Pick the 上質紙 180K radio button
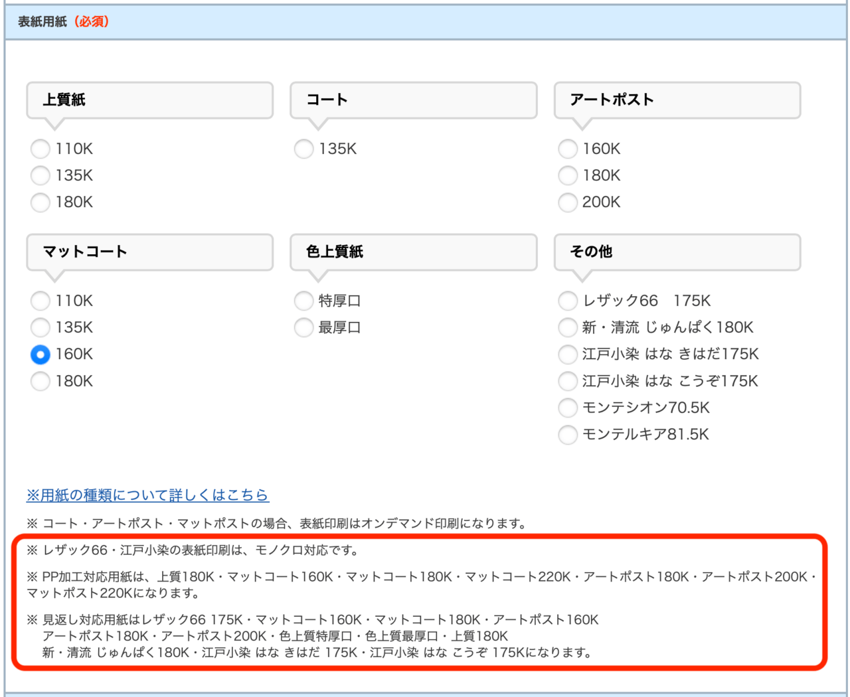The image size is (850, 697). coord(41,202)
